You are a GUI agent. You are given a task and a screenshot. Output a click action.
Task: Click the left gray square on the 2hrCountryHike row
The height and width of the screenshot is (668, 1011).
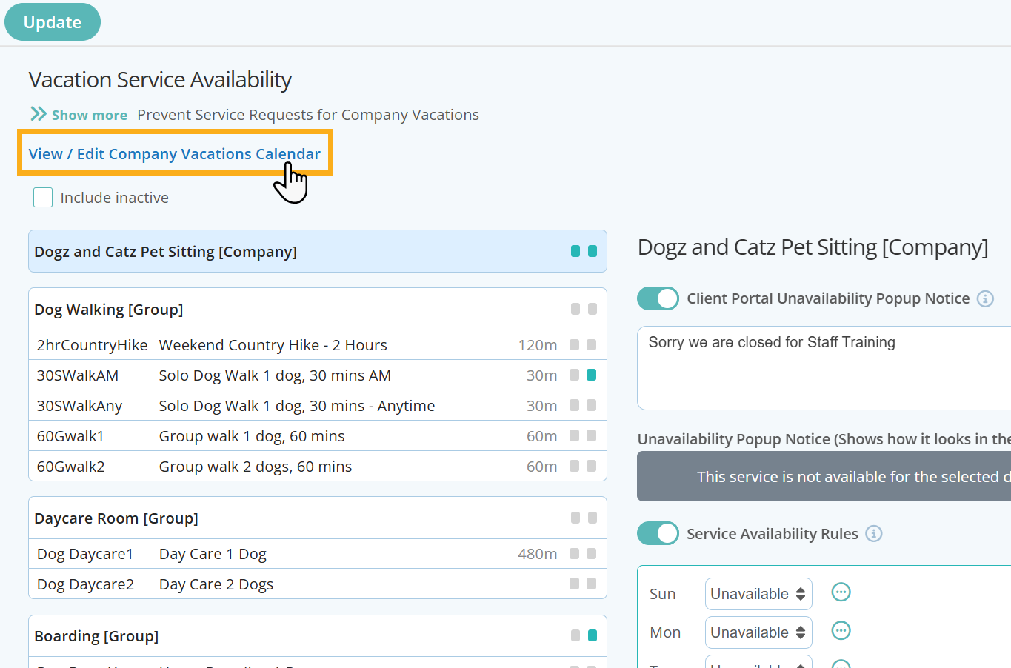575,344
